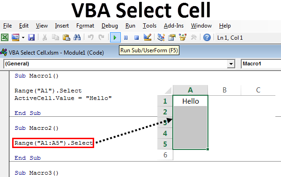Select row 5 header in spreadsheet
This screenshot has width=281, height=177.
point(165,144)
